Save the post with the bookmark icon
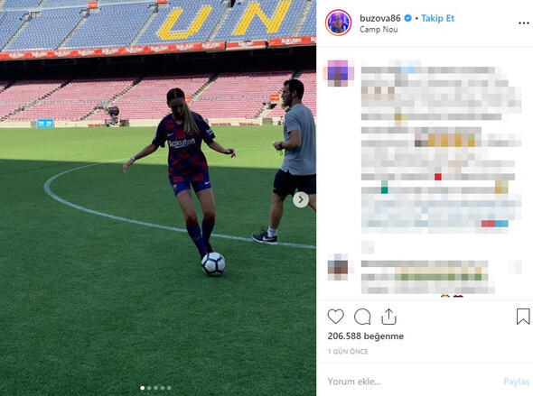 click(x=523, y=317)
